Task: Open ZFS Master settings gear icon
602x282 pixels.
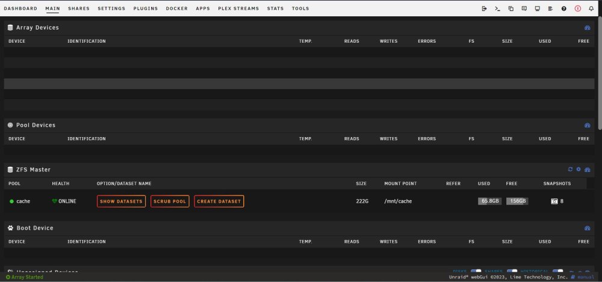Action: tap(579, 169)
